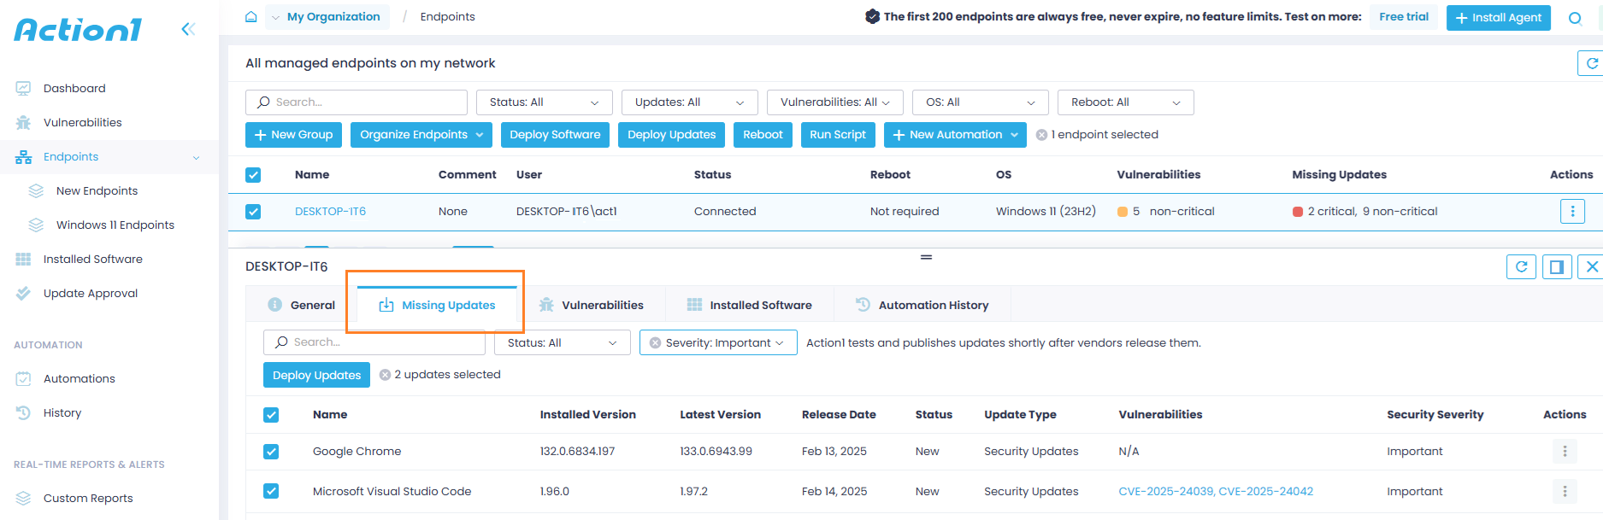Switch to the Vulnerabilities tab
Viewport: 1603px width, 520px height.
[x=591, y=306]
